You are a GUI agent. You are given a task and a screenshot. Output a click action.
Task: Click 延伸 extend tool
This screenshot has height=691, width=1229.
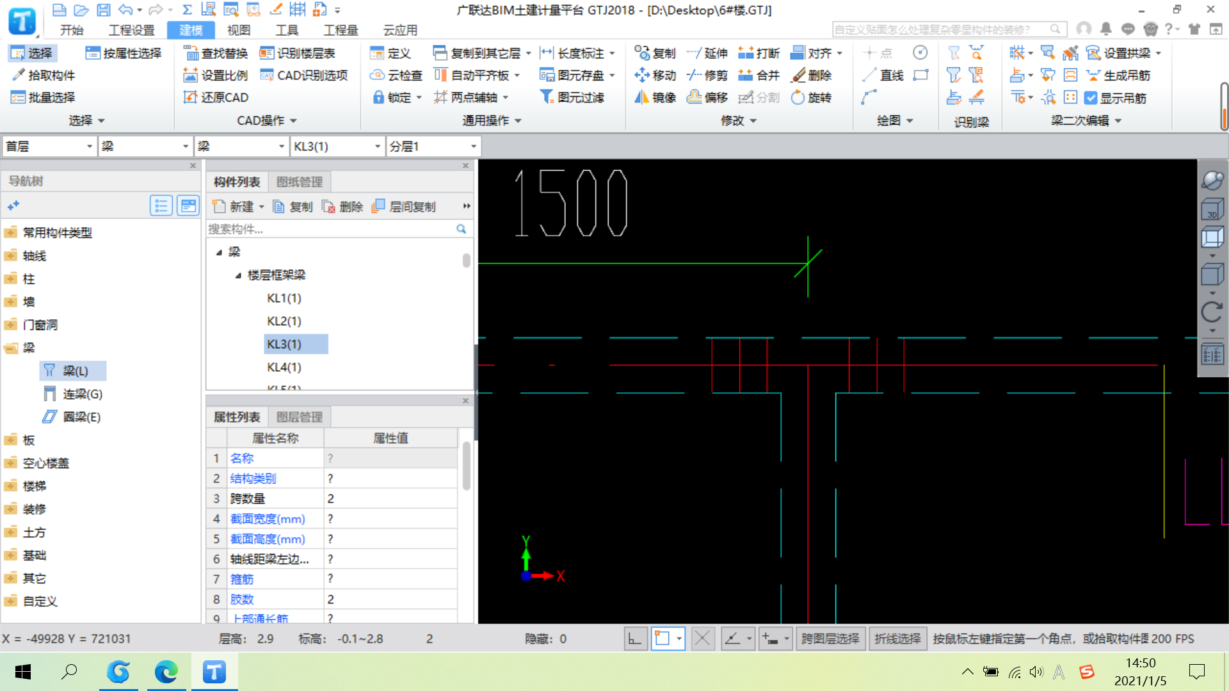(707, 53)
